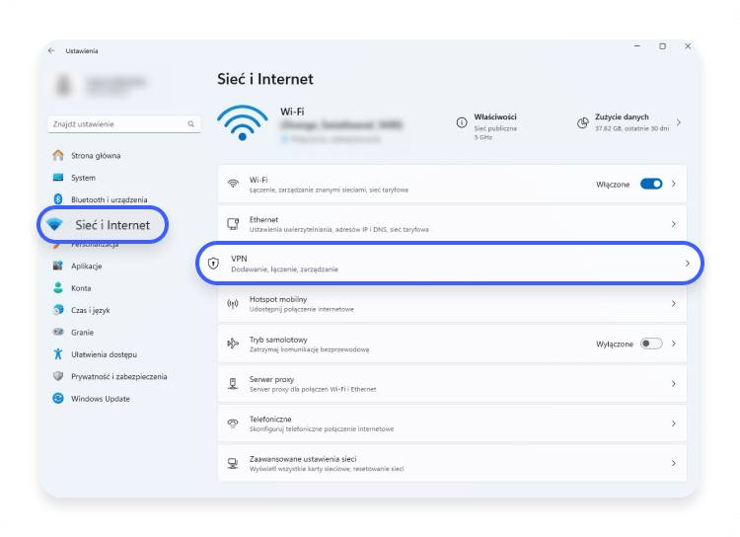740x537 pixels.
Task: Click the Hotspot mobilny antenna icon
Action: point(233,303)
